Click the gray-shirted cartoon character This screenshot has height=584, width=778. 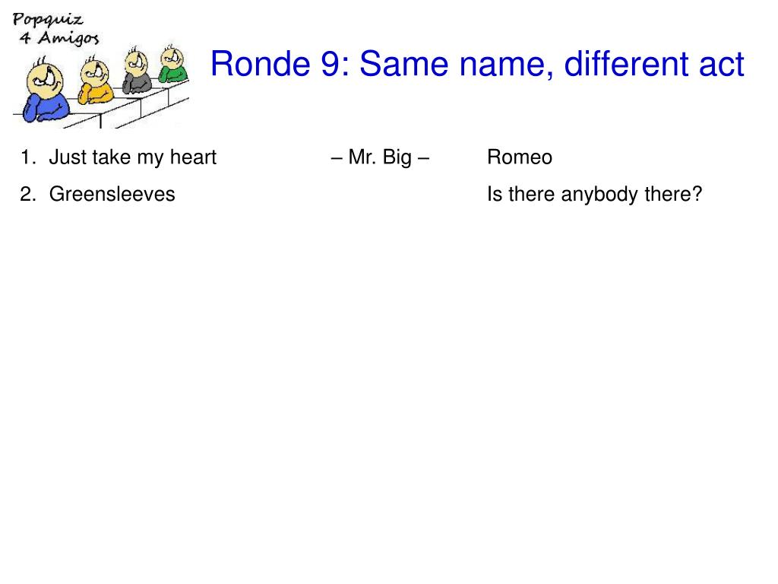(x=137, y=71)
